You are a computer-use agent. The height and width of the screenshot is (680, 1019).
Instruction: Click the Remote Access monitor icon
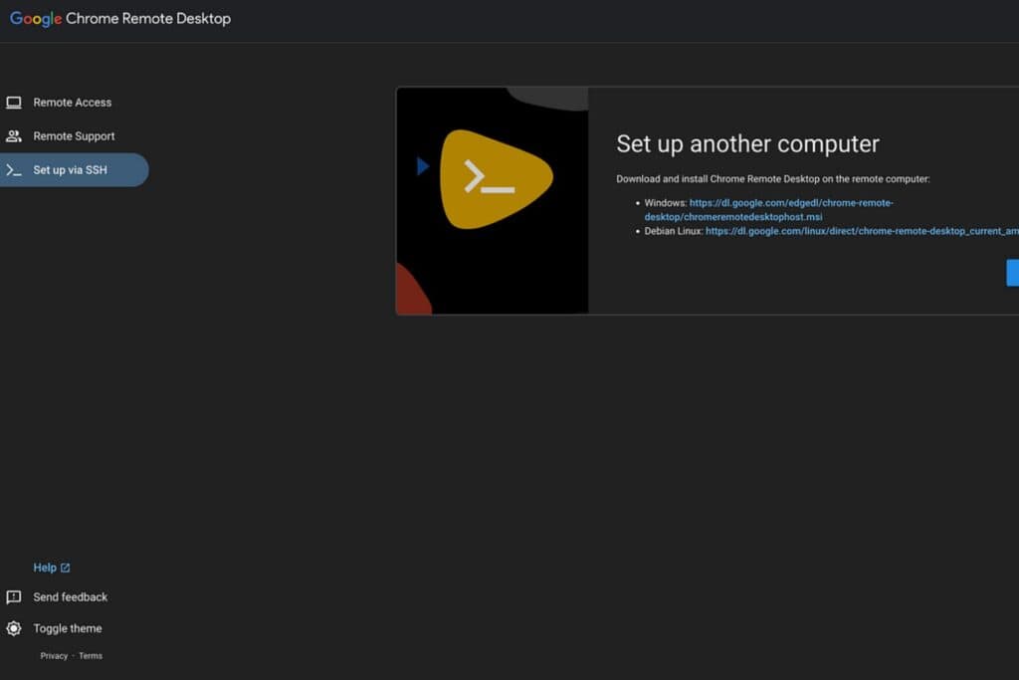(x=15, y=102)
